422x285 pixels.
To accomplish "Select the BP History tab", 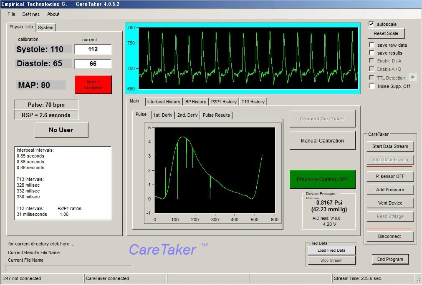I will (195, 102).
